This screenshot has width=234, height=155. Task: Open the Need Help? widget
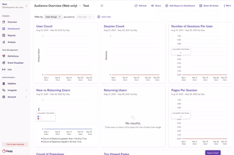point(213,153)
